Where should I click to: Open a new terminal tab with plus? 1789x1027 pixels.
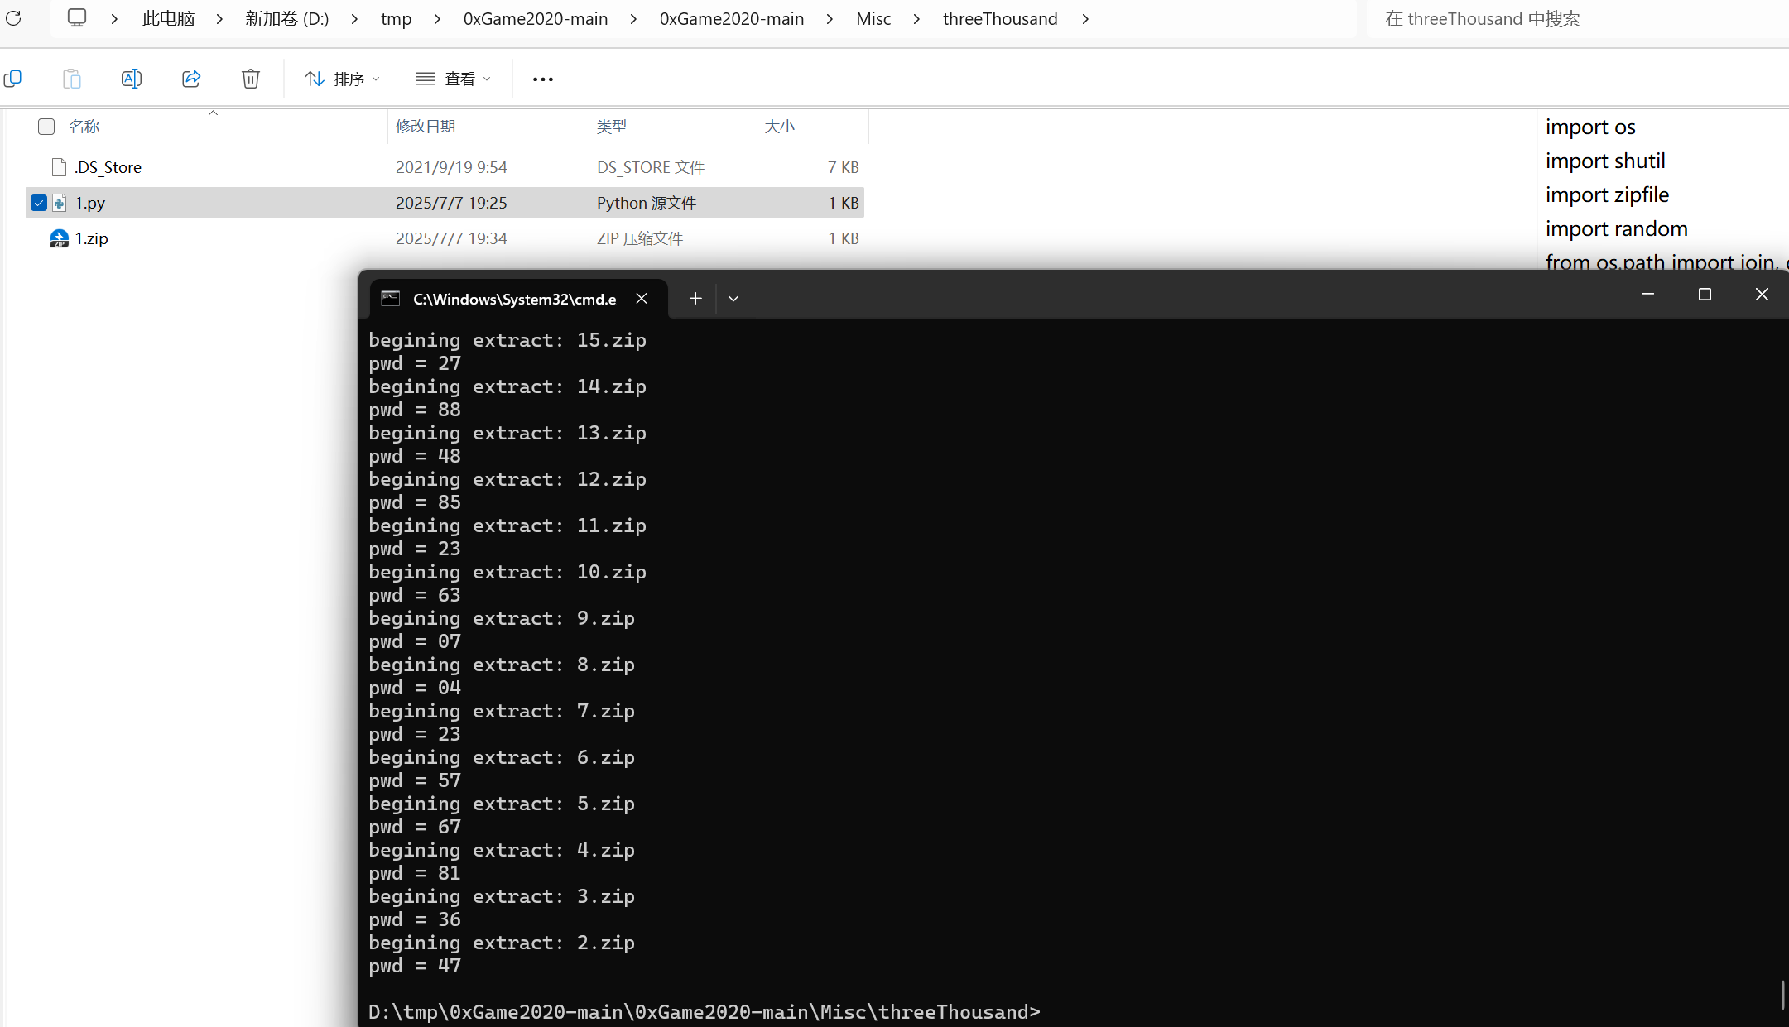pos(695,298)
